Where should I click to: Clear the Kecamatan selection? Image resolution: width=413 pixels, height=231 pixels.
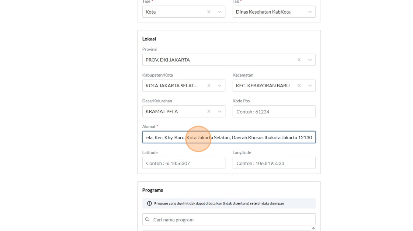299,85
